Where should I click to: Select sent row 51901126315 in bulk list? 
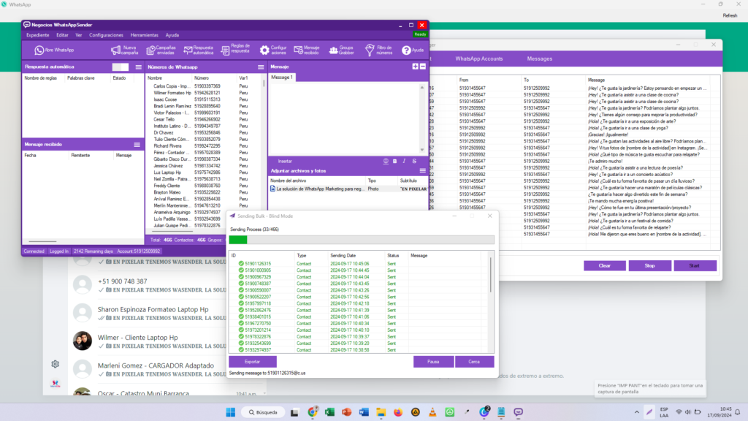click(x=359, y=264)
